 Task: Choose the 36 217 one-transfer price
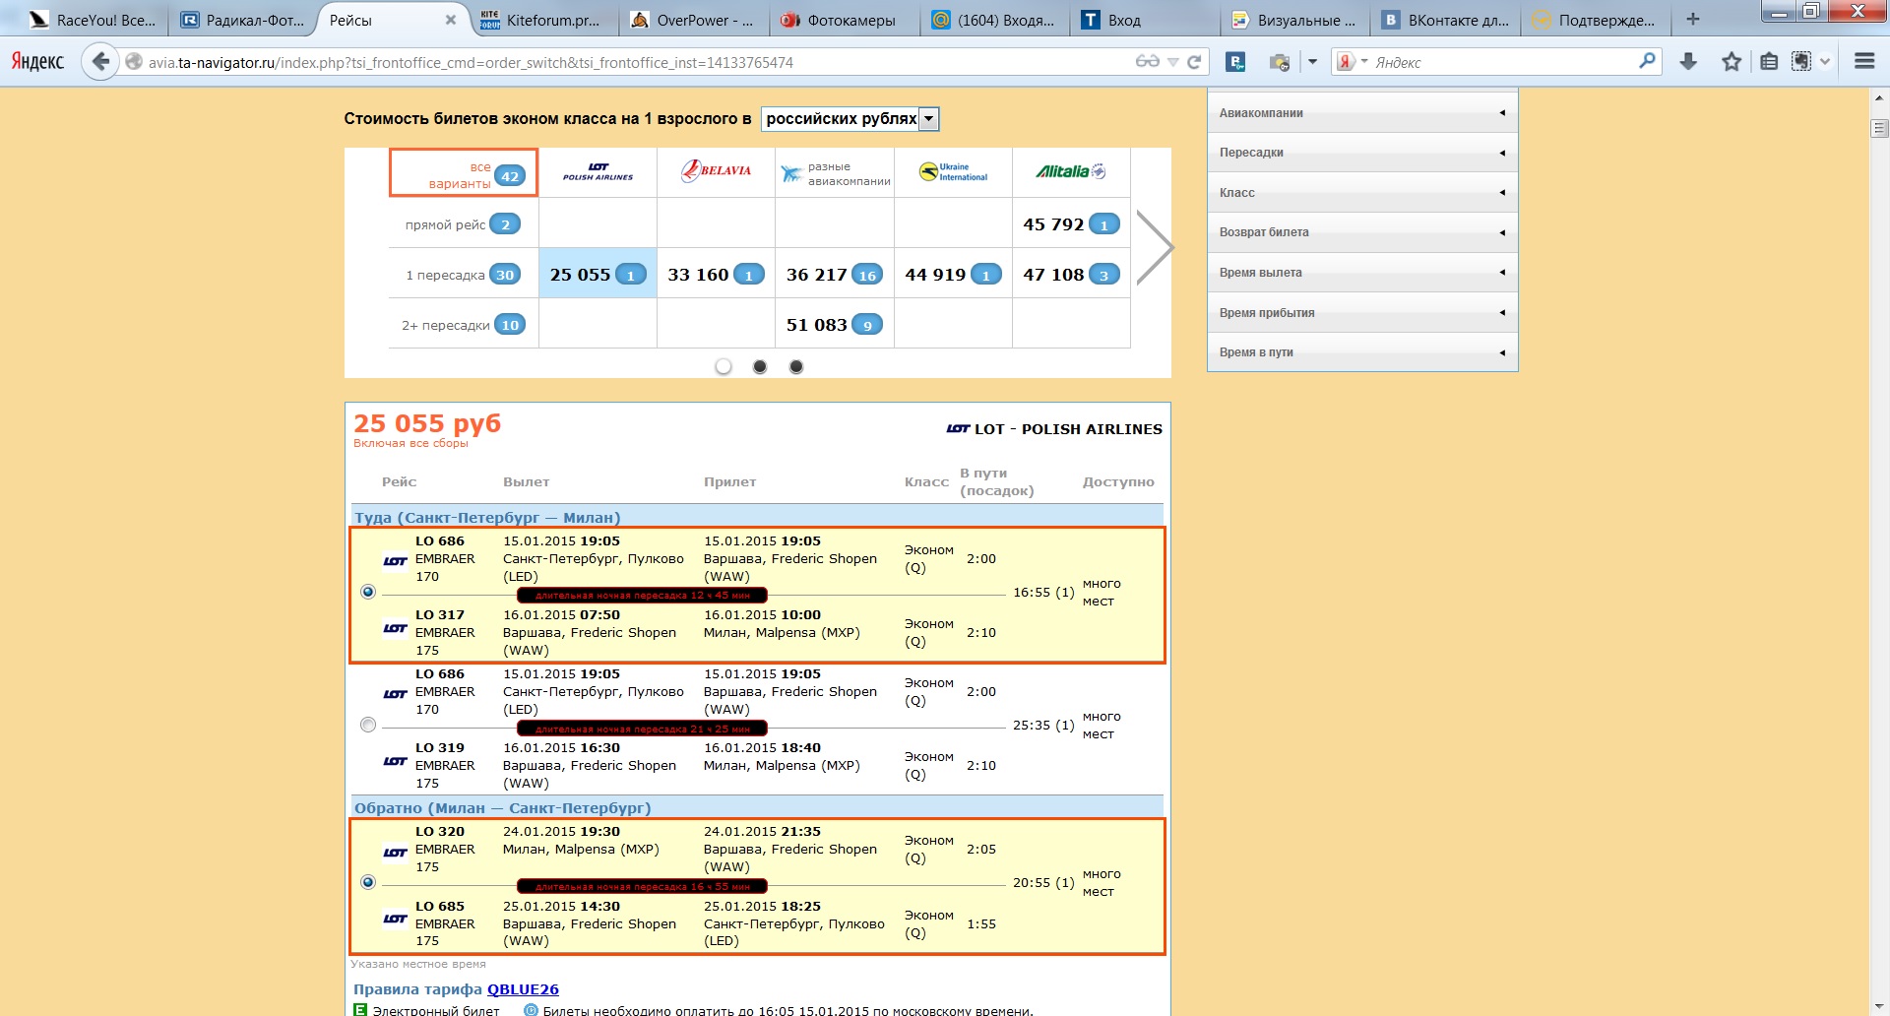835,275
